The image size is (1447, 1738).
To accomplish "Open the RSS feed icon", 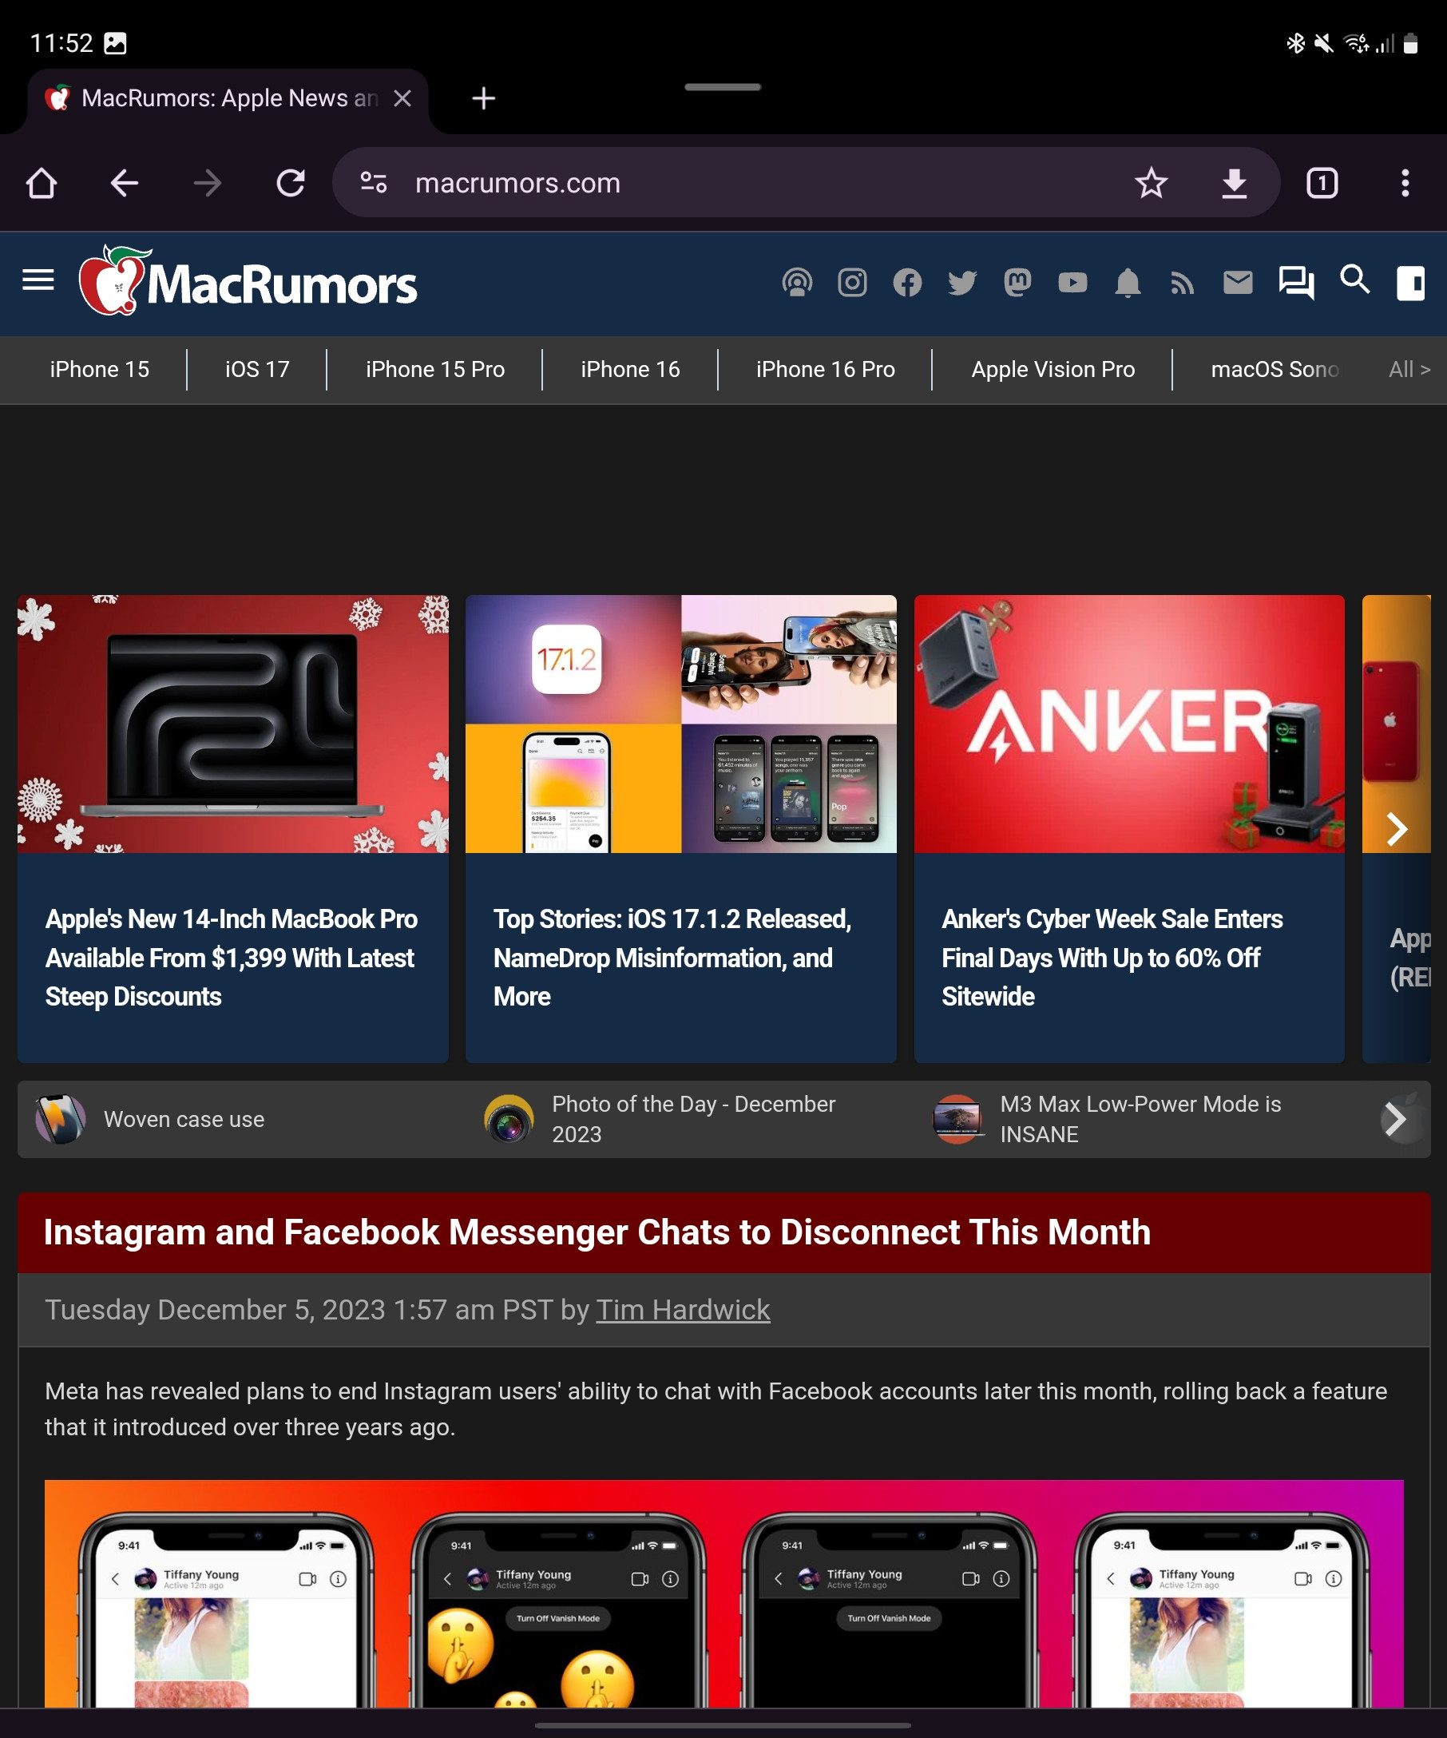I will (1183, 284).
